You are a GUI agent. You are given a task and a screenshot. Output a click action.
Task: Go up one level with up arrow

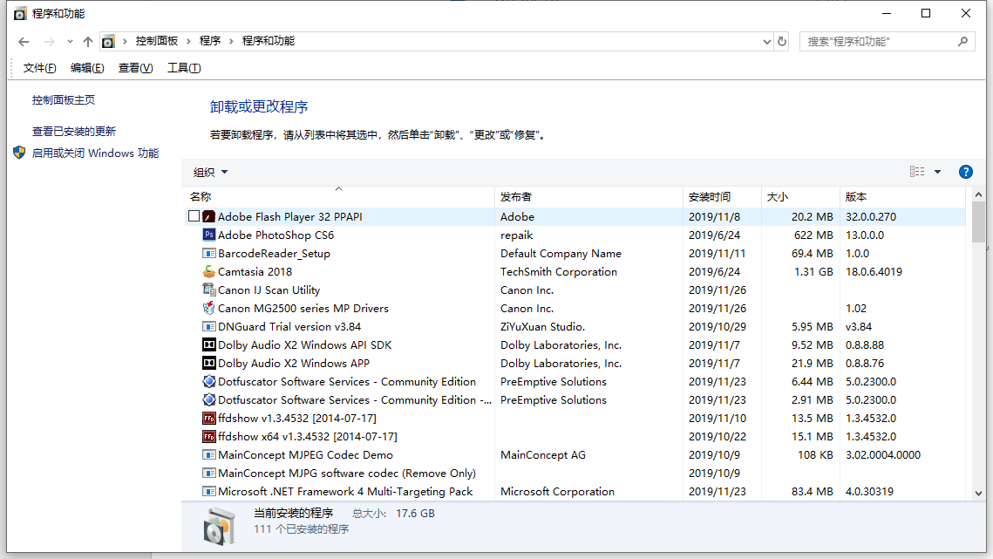pyautogui.click(x=88, y=42)
